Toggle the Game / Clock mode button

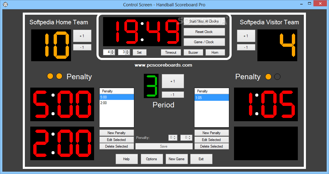coord(204,42)
